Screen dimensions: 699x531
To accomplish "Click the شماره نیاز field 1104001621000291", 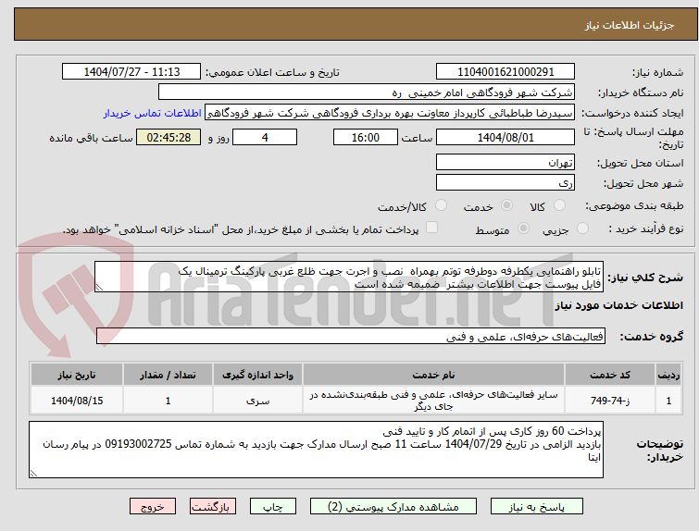I will [506, 72].
